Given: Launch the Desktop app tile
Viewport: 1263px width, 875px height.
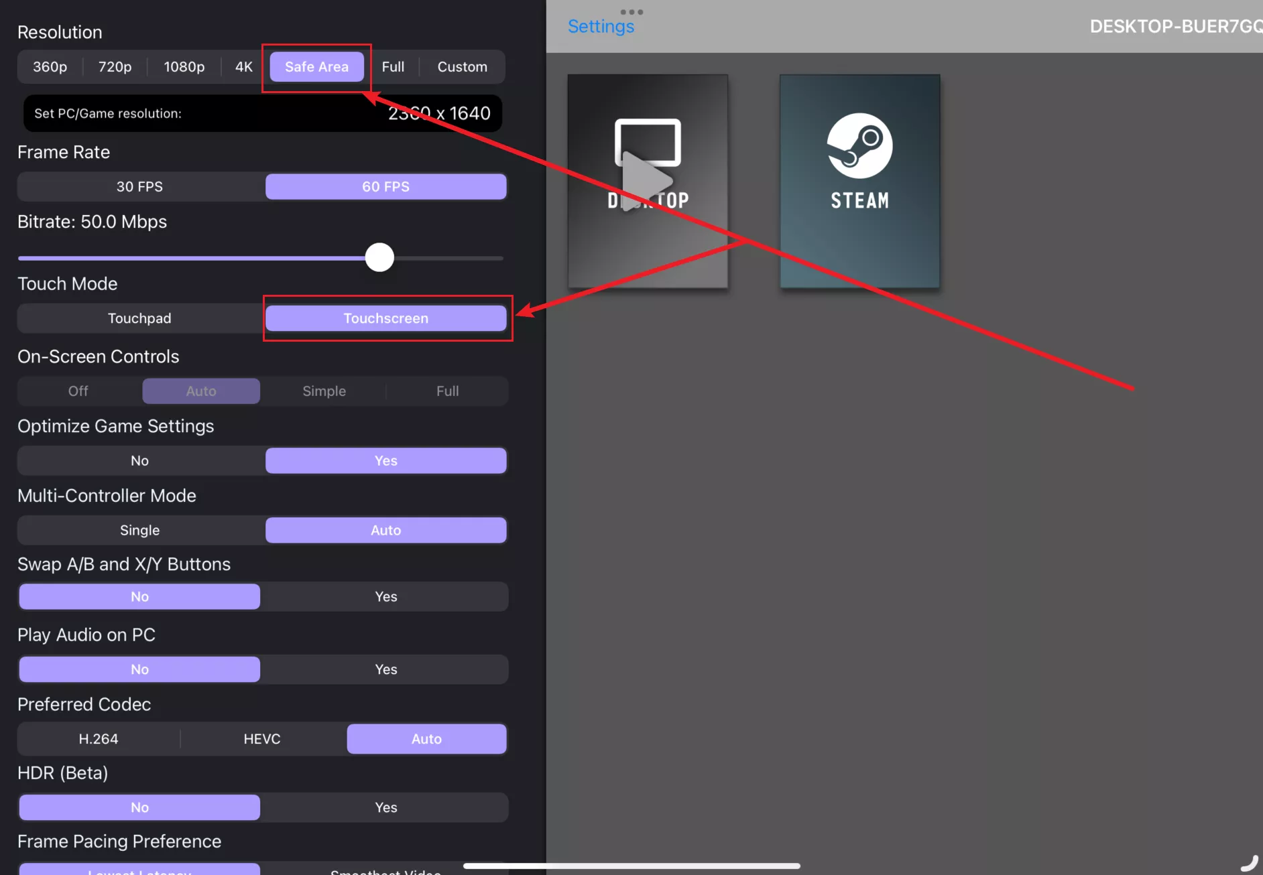Looking at the screenshot, I should tap(648, 181).
